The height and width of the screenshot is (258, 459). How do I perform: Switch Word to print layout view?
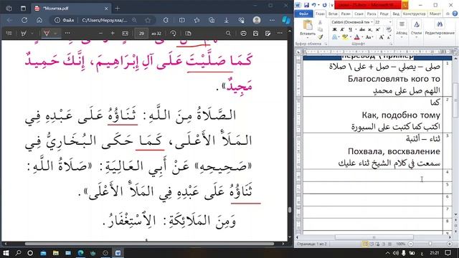pyautogui.click(x=365, y=244)
